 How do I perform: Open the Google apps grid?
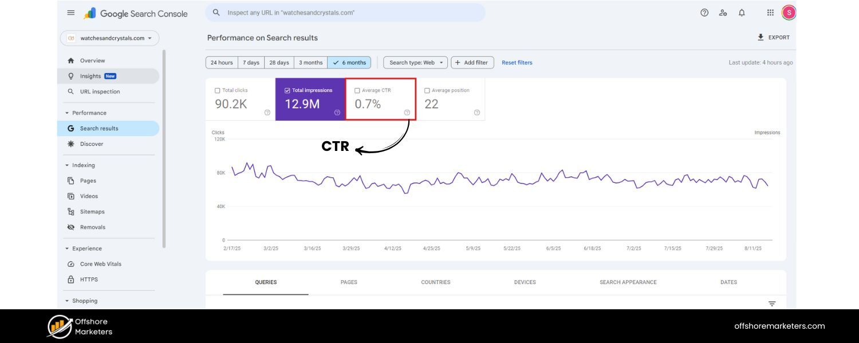pyautogui.click(x=770, y=12)
